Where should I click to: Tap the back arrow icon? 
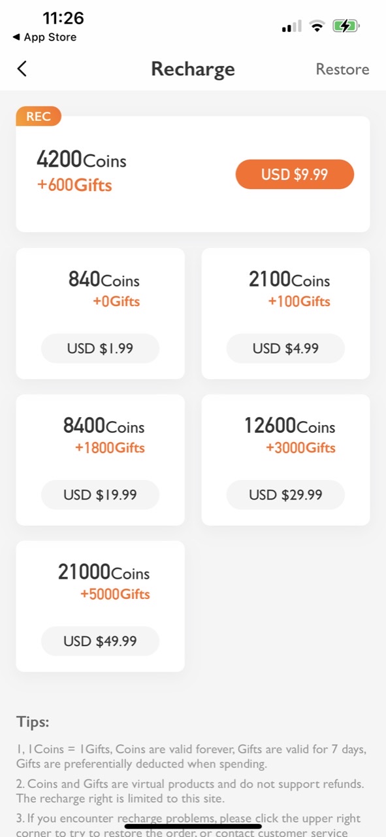(22, 69)
